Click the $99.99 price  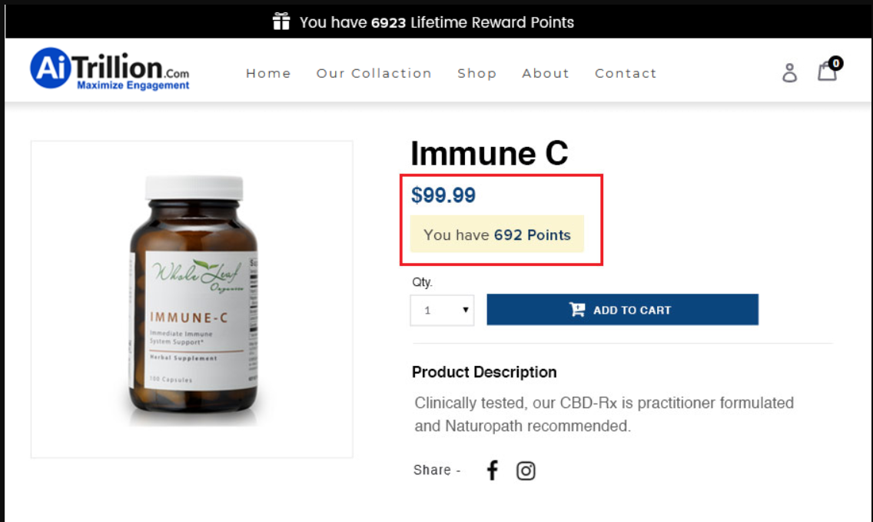pyautogui.click(x=443, y=195)
